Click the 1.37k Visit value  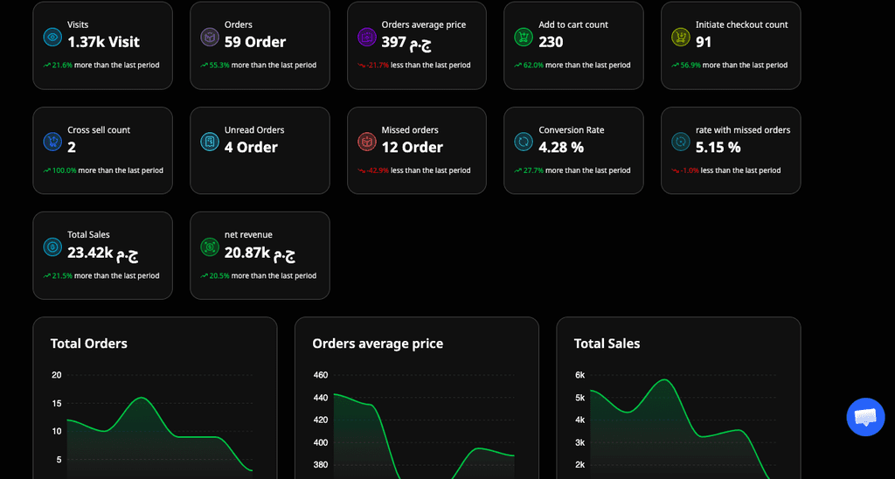pos(103,42)
